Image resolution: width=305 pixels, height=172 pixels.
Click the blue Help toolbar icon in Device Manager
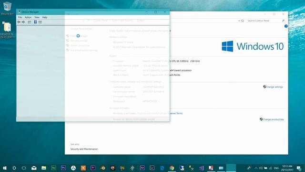point(35,22)
